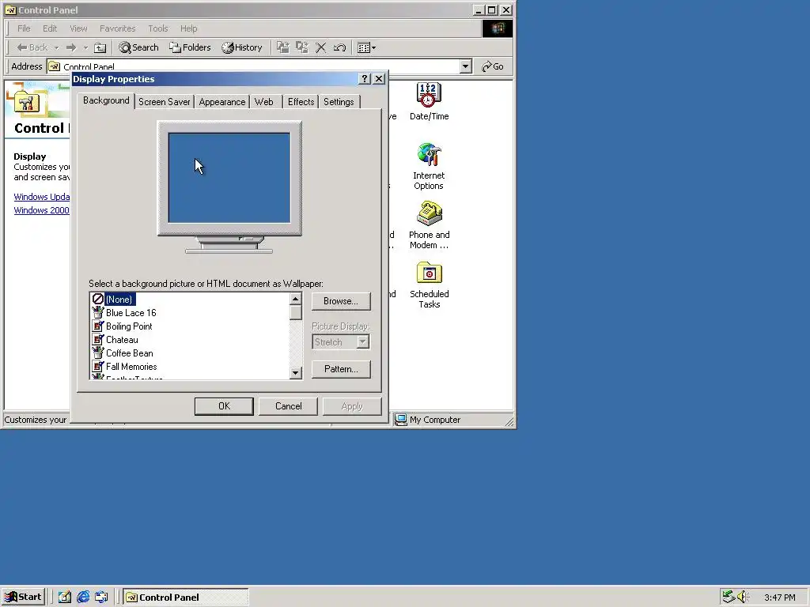810x607 pixels.
Task: Open the Back history dropdown arrow
Action: tap(56, 48)
